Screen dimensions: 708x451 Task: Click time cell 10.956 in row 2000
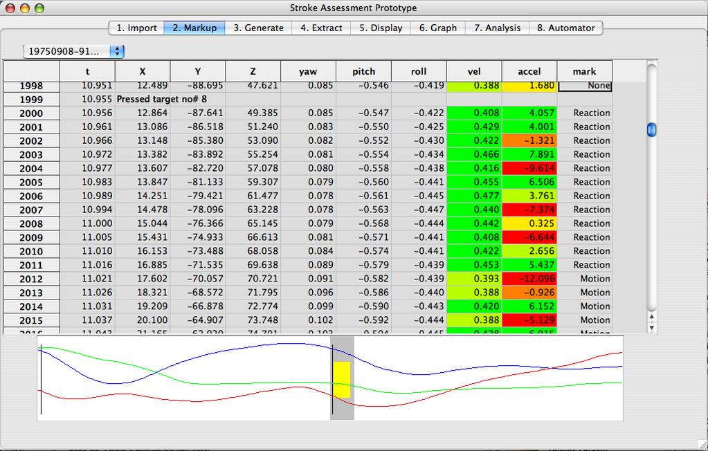[87, 113]
